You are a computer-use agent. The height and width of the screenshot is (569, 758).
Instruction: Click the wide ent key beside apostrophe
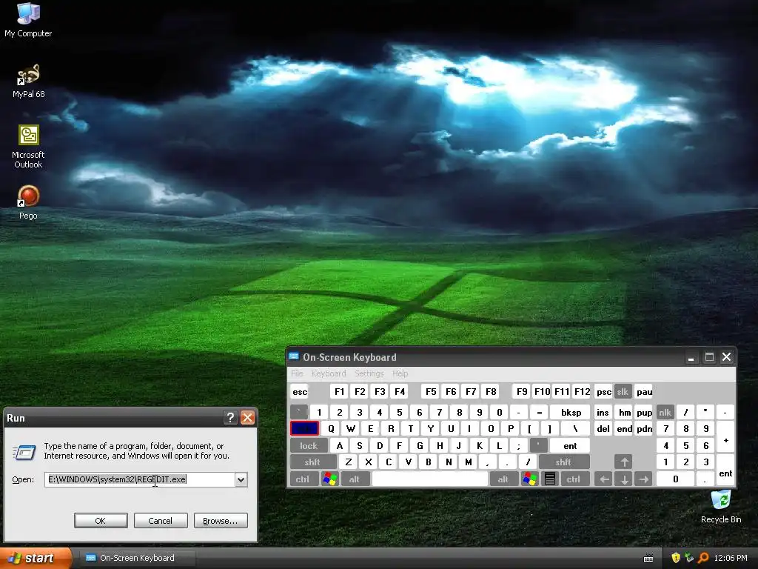570,445
